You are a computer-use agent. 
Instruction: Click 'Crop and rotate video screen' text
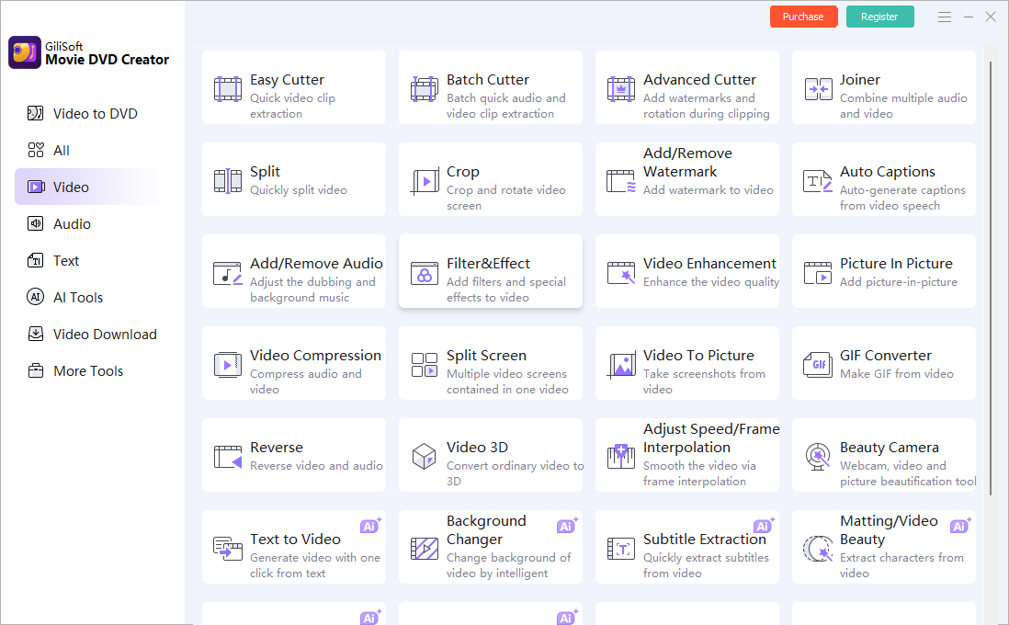point(506,198)
